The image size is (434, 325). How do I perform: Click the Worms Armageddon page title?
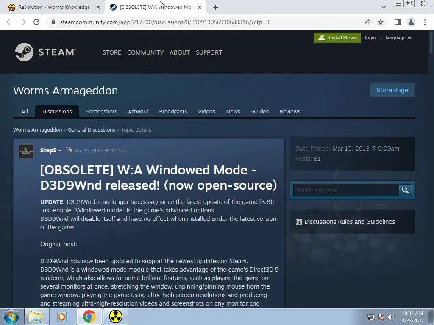coord(66,91)
